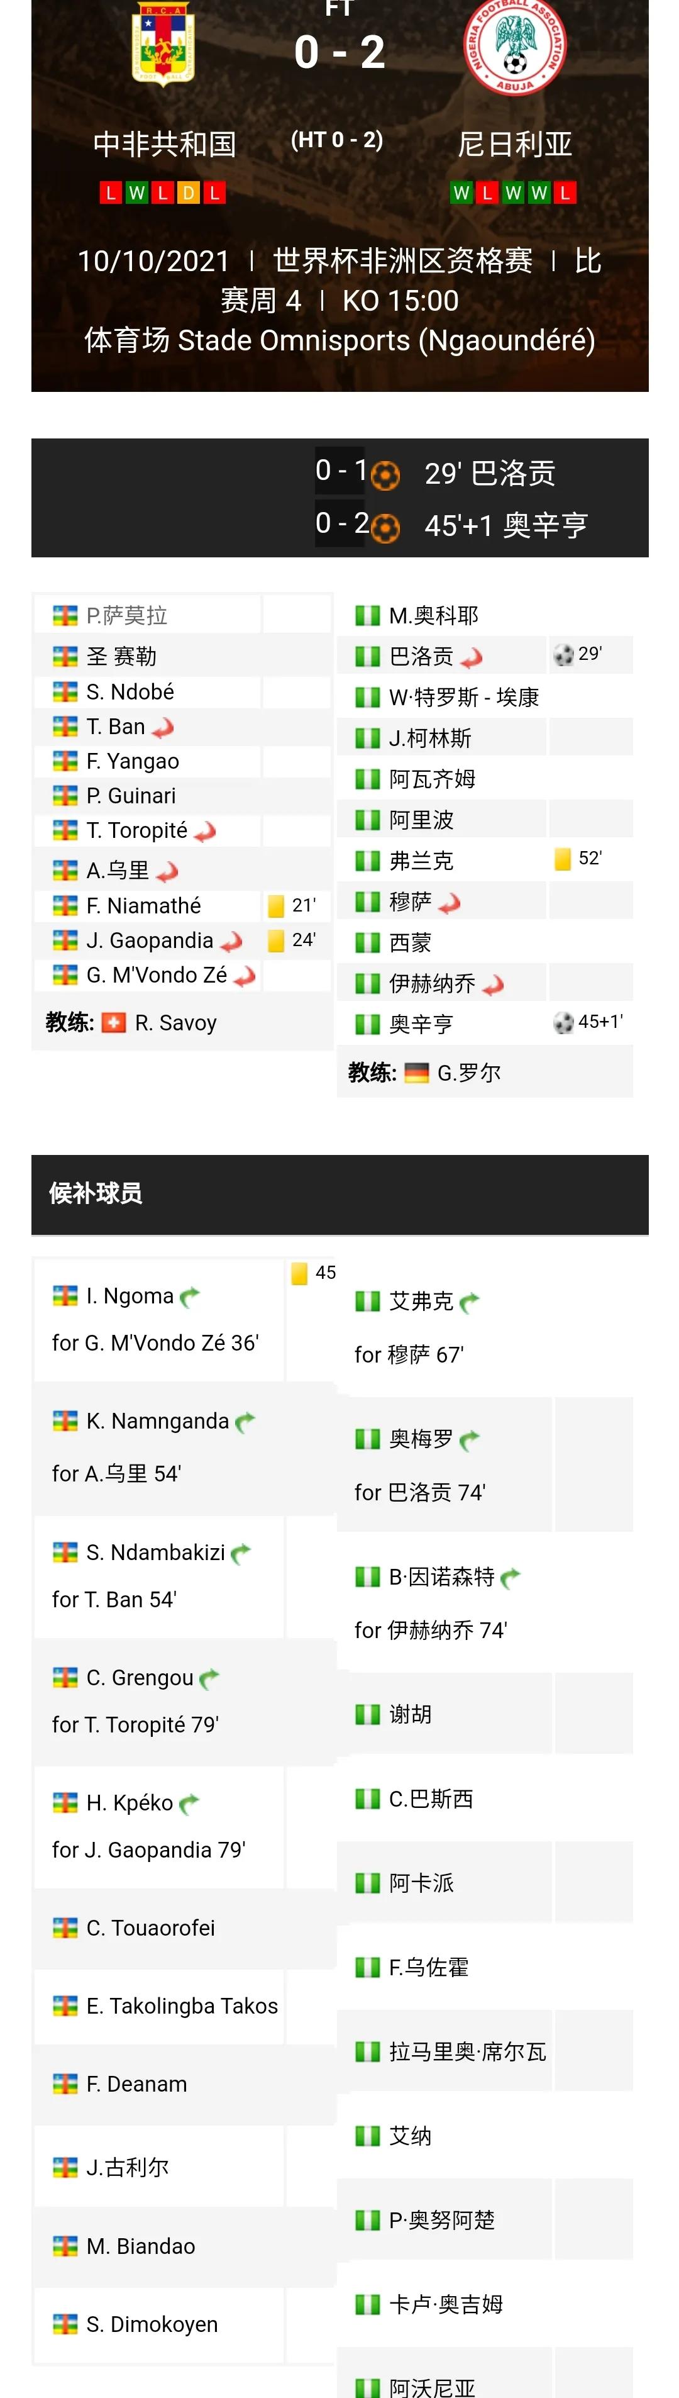Click F. Niamathé's yellow card icon
Image resolution: width=679 pixels, height=2398 pixels.
(x=276, y=906)
